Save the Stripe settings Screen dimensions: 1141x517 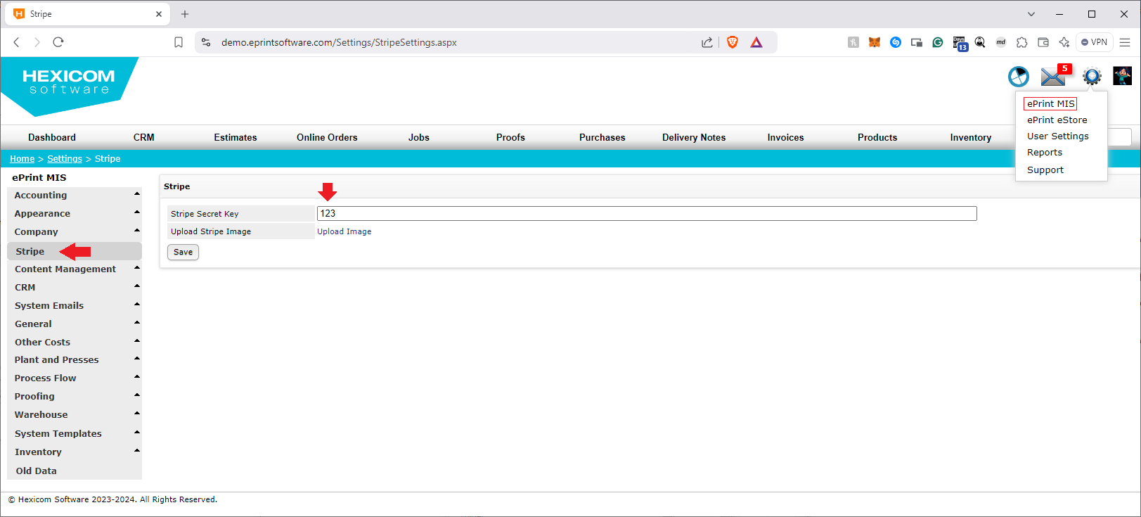point(183,252)
